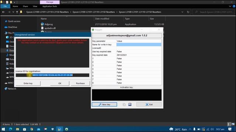Open the Home ribbon tab

pos(15,6)
